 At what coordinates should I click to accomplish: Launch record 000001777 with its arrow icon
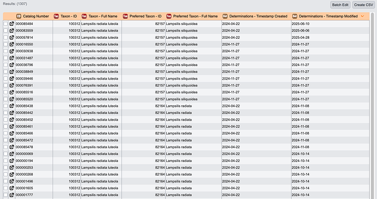[11, 195]
